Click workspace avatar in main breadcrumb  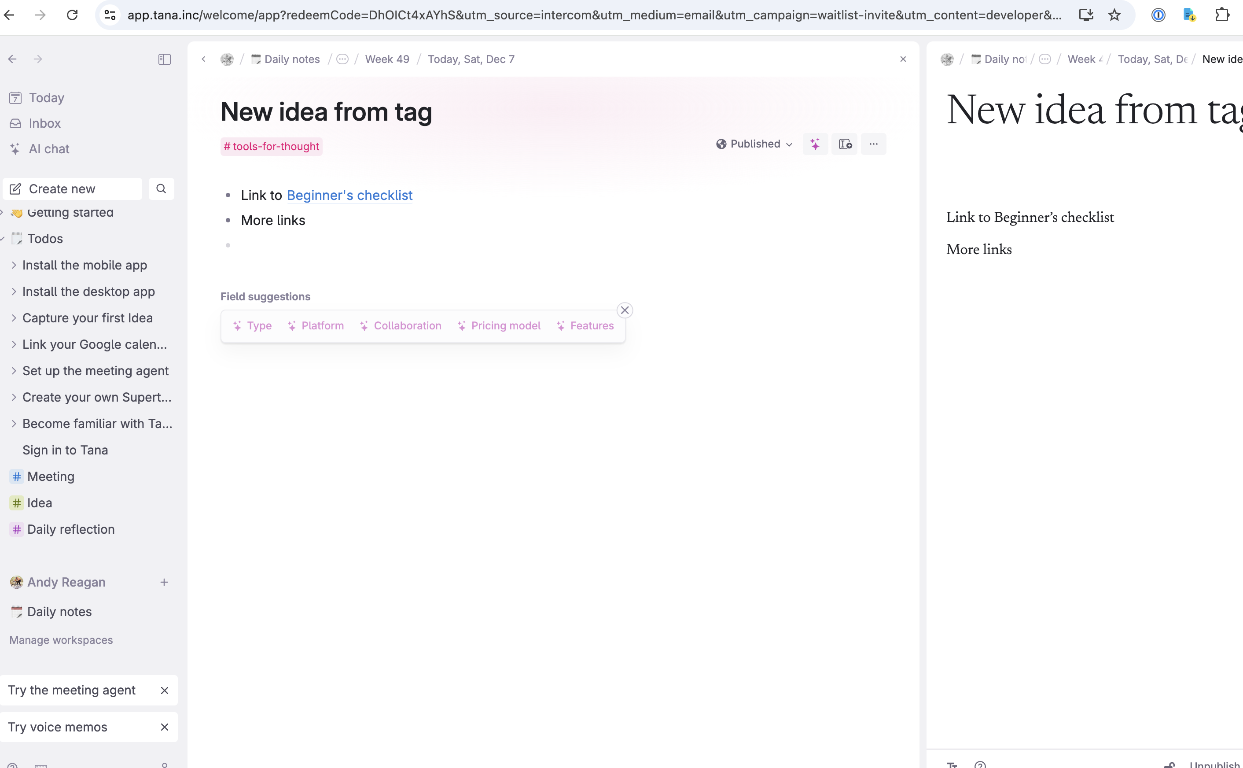tap(227, 59)
